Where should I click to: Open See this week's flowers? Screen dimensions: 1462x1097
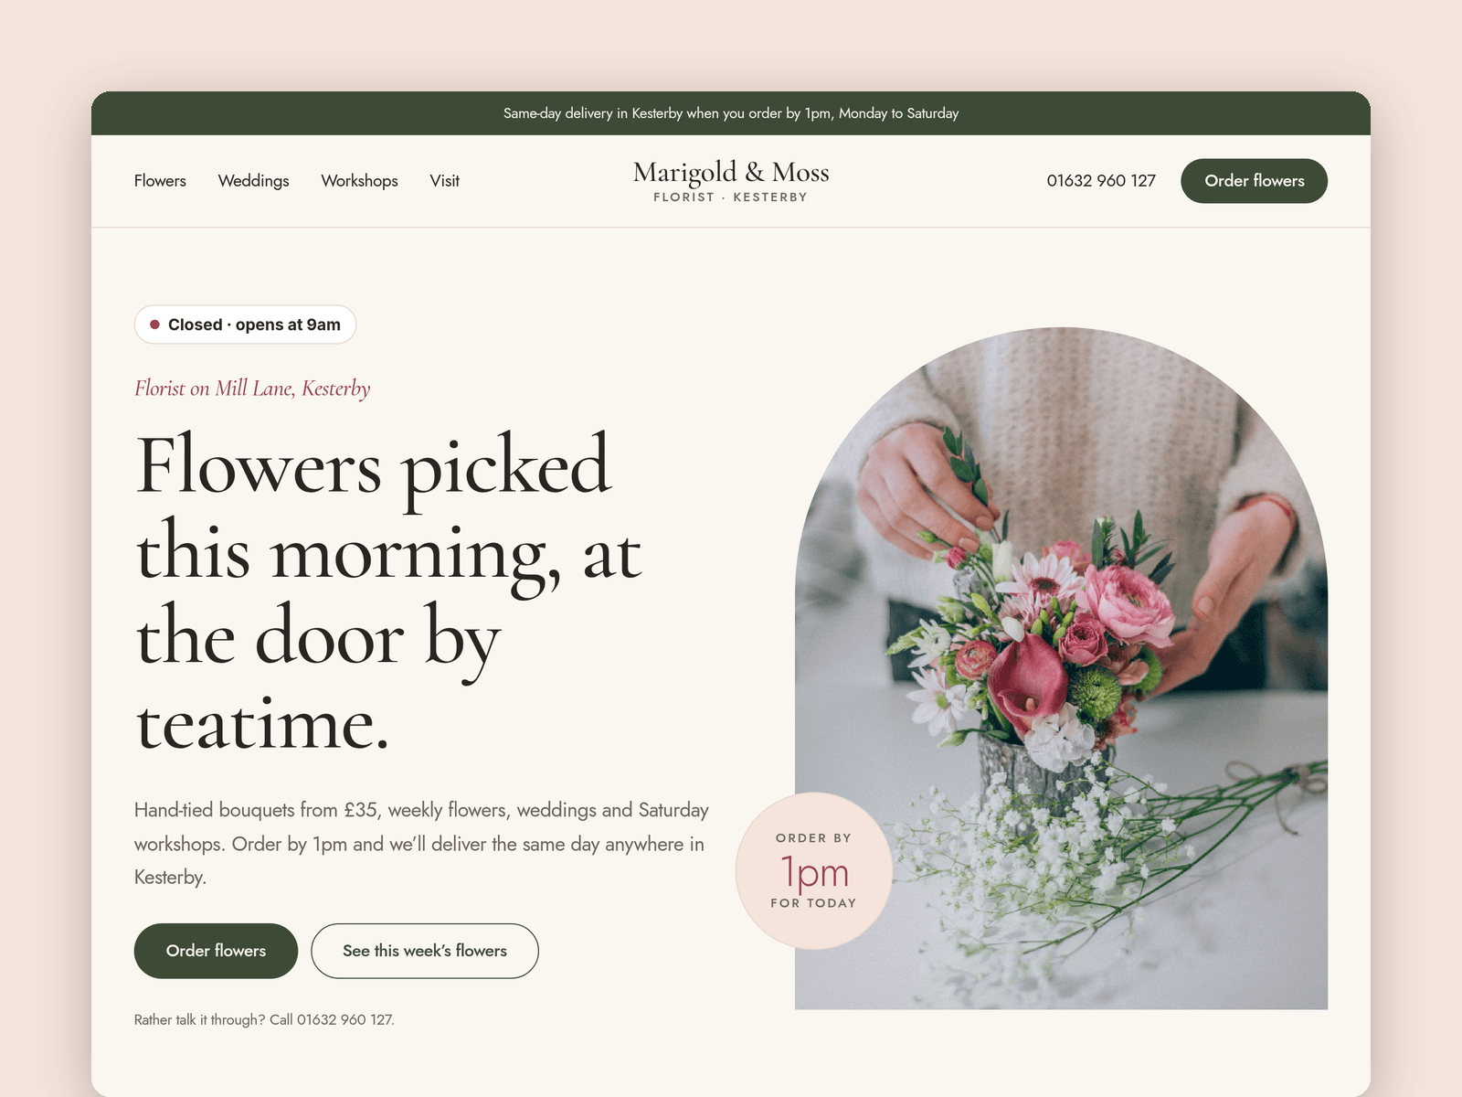point(425,951)
